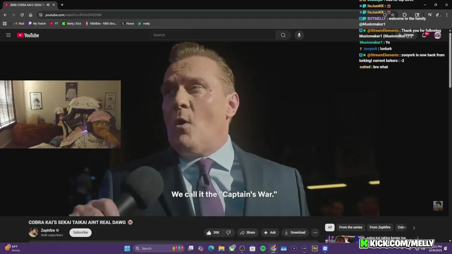Click the channel watermark in video corner
The image size is (452, 254).
click(x=438, y=206)
